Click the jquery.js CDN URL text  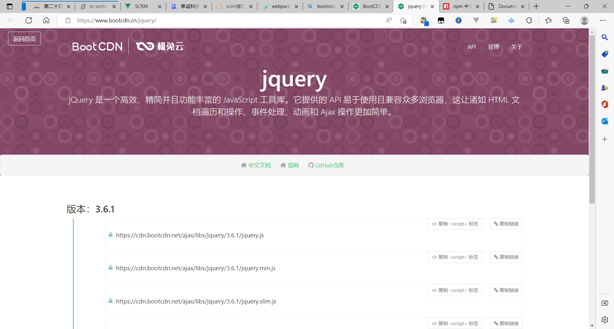[x=190, y=235]
